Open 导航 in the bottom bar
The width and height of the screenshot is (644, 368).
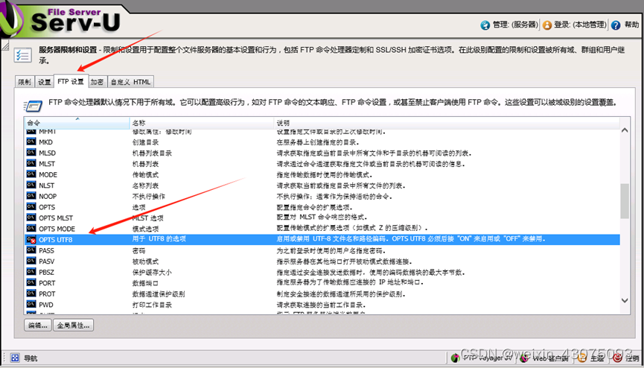31,358
